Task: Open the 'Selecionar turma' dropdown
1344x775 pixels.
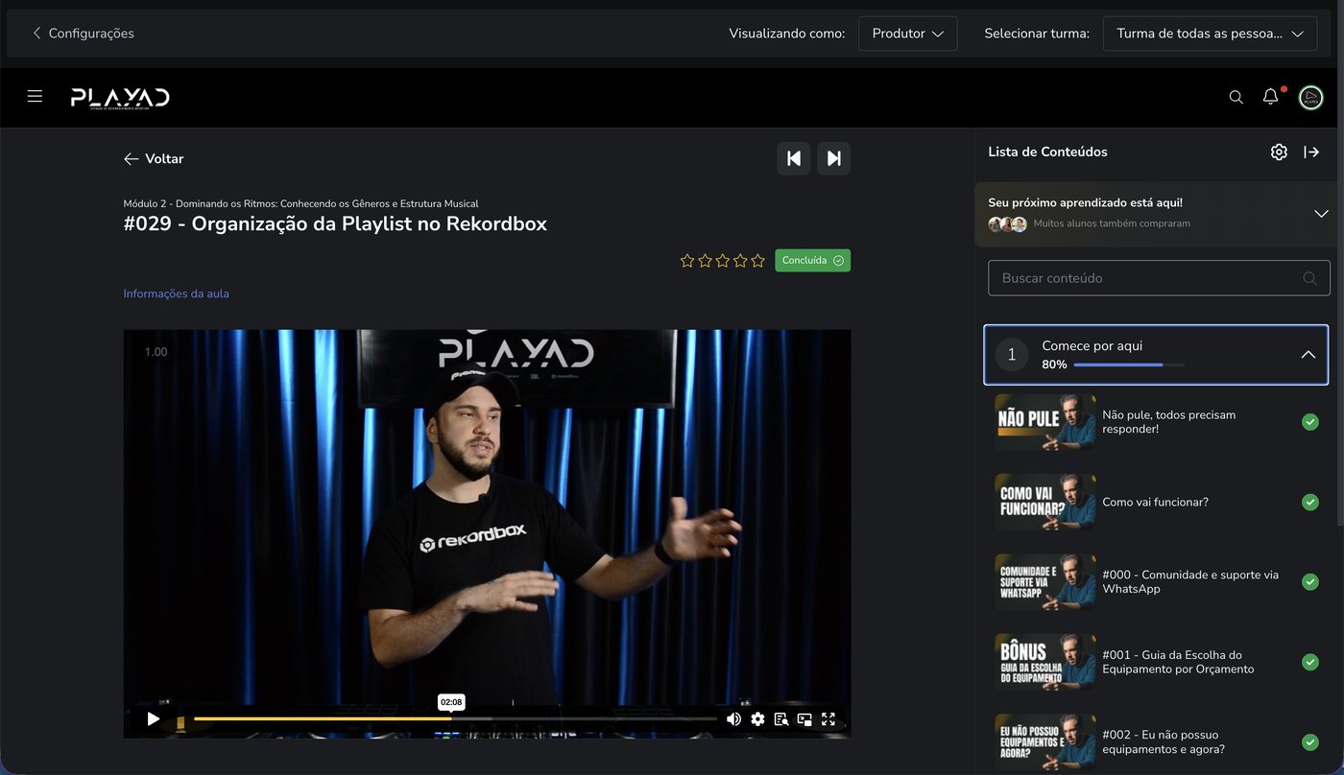Action: click(1210, 34)
